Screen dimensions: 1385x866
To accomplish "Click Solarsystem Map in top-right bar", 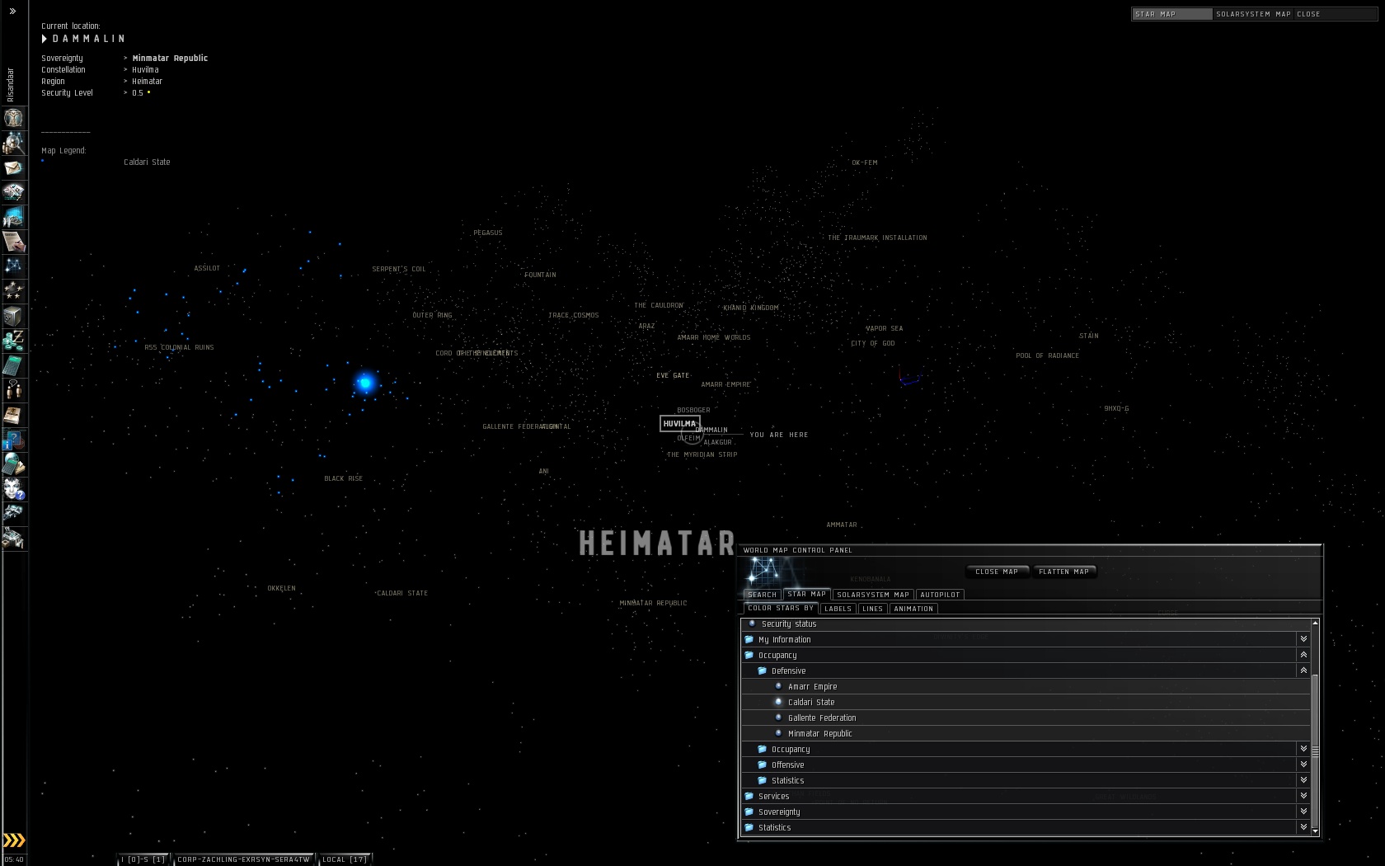I will 1253,14.
